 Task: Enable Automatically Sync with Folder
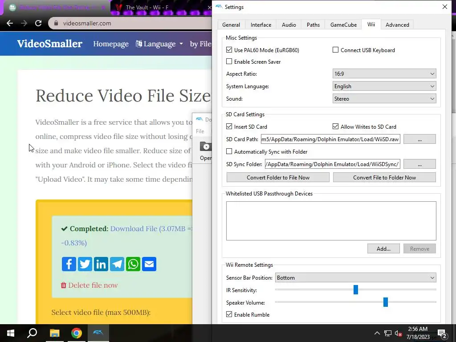[229, 151]
